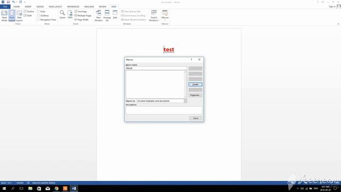Click page number in status bar
The image size is (341, 192).
point(6,183)
